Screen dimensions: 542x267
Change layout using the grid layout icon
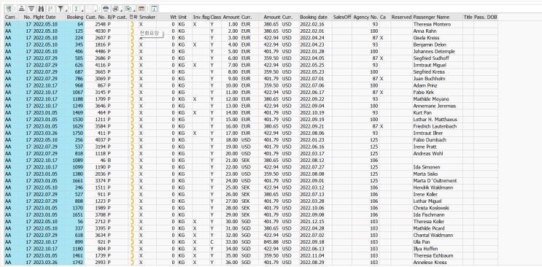pyautogui.click(x=142, y=9)
